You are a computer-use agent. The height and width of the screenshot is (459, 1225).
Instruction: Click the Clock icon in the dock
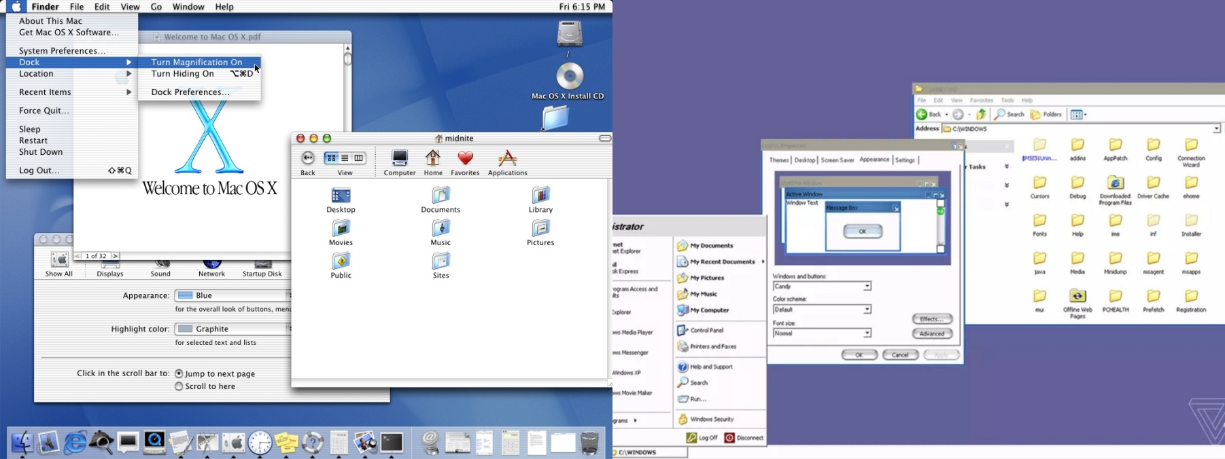click(260, 443)
